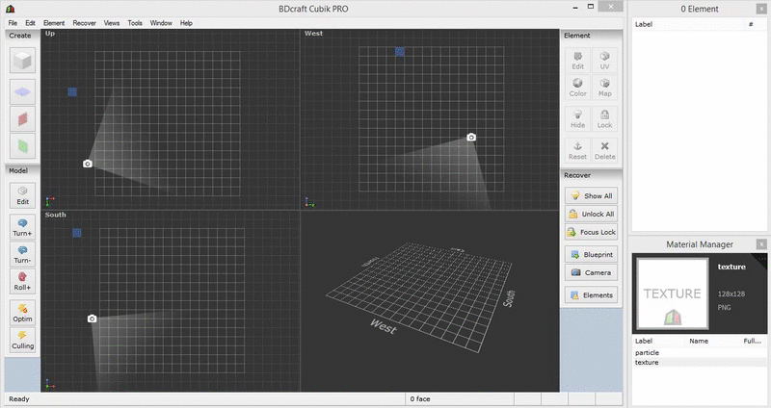Image resolution: width=771 pixels, height=408 pixels.
Task: Click the BDcraft Cubik app icon
Action: 10,9
